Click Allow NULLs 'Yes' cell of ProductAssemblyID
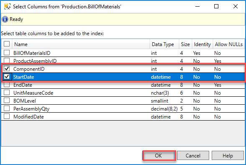The height and width of the screenshot is (165, 246). coord(218,61)
